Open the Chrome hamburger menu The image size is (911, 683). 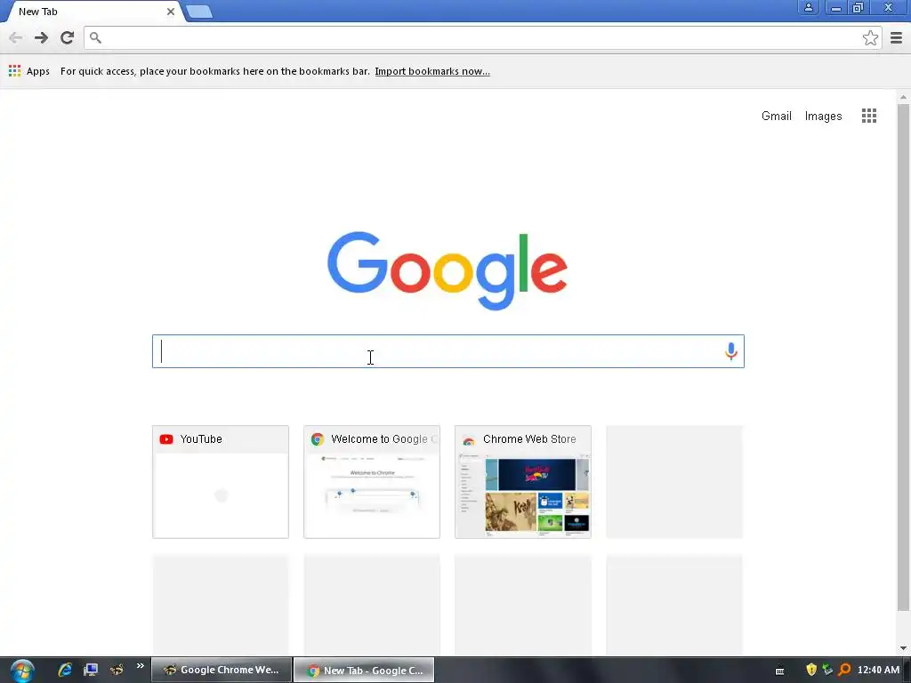coord(897,37)
